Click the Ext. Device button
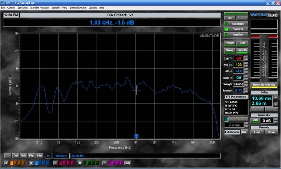Image resolution: width=281 pixels, height=169 pixels. [x=232, y=132]
